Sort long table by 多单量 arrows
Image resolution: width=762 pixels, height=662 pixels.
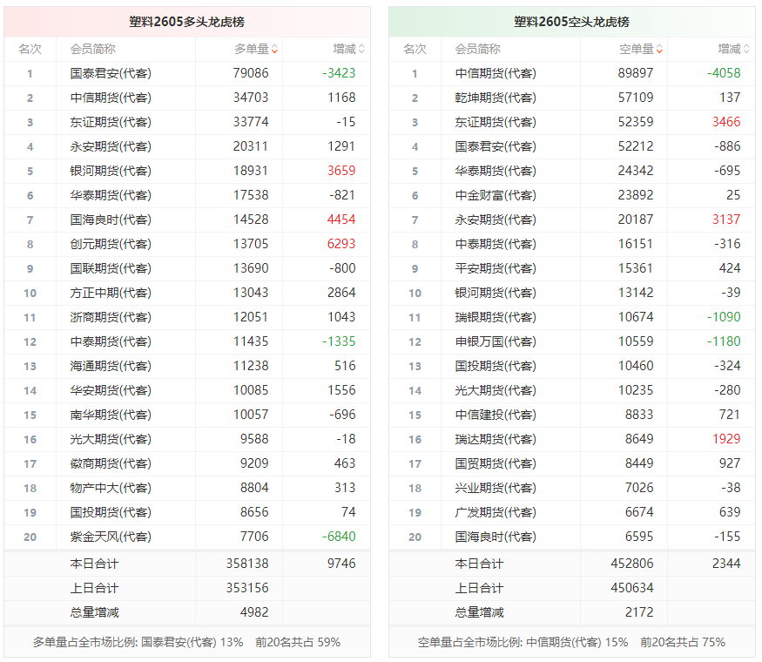274,49
